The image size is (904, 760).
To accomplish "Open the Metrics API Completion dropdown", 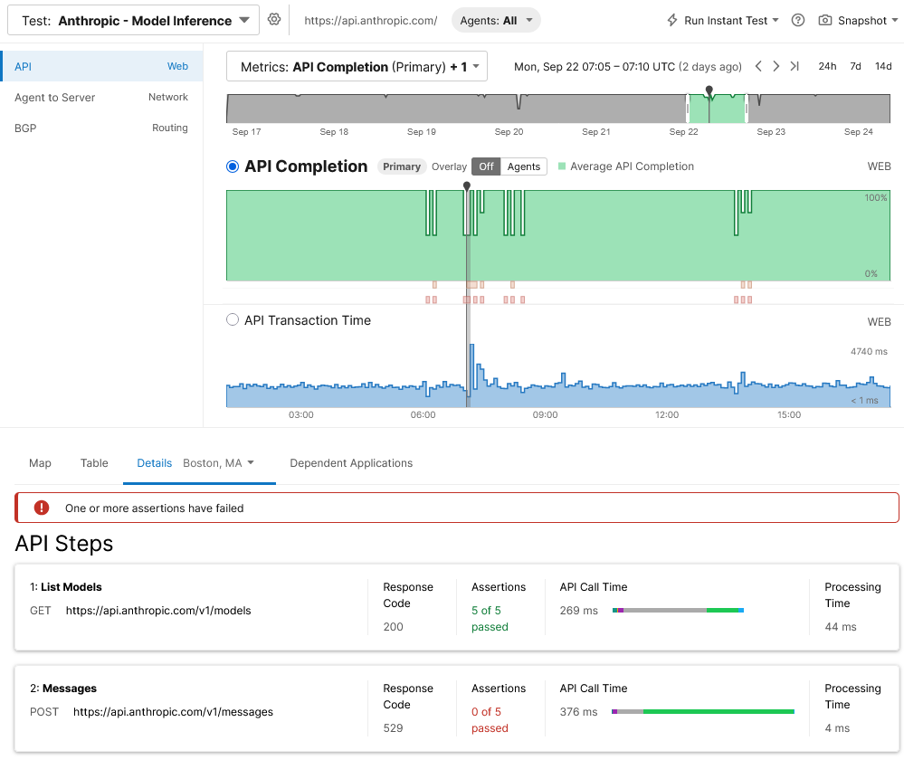I will (357, 67).
